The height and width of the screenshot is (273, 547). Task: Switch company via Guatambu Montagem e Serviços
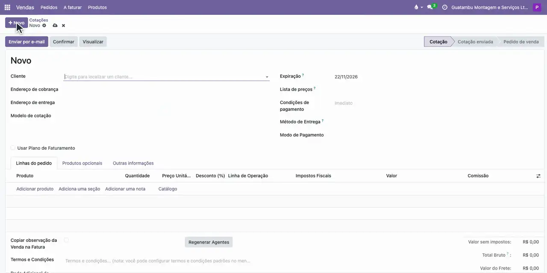(490, 7)
